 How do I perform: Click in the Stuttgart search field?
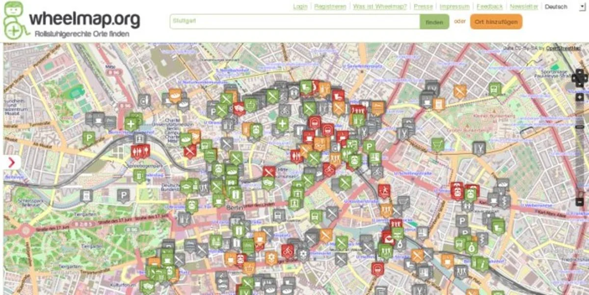click(x=294, y=22)
